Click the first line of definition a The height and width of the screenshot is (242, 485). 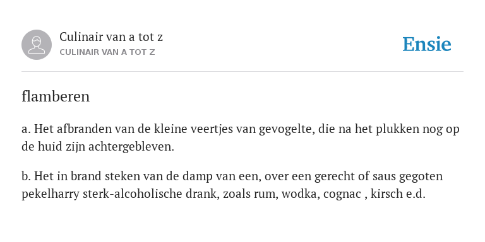(x=241, y=129)
